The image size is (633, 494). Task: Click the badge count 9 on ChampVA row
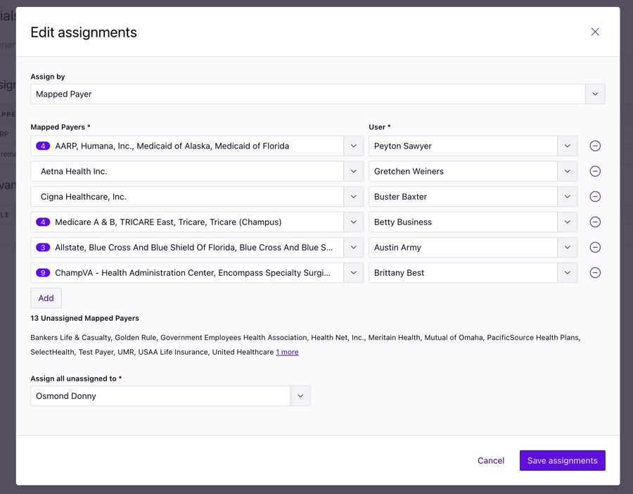point(43,272)
